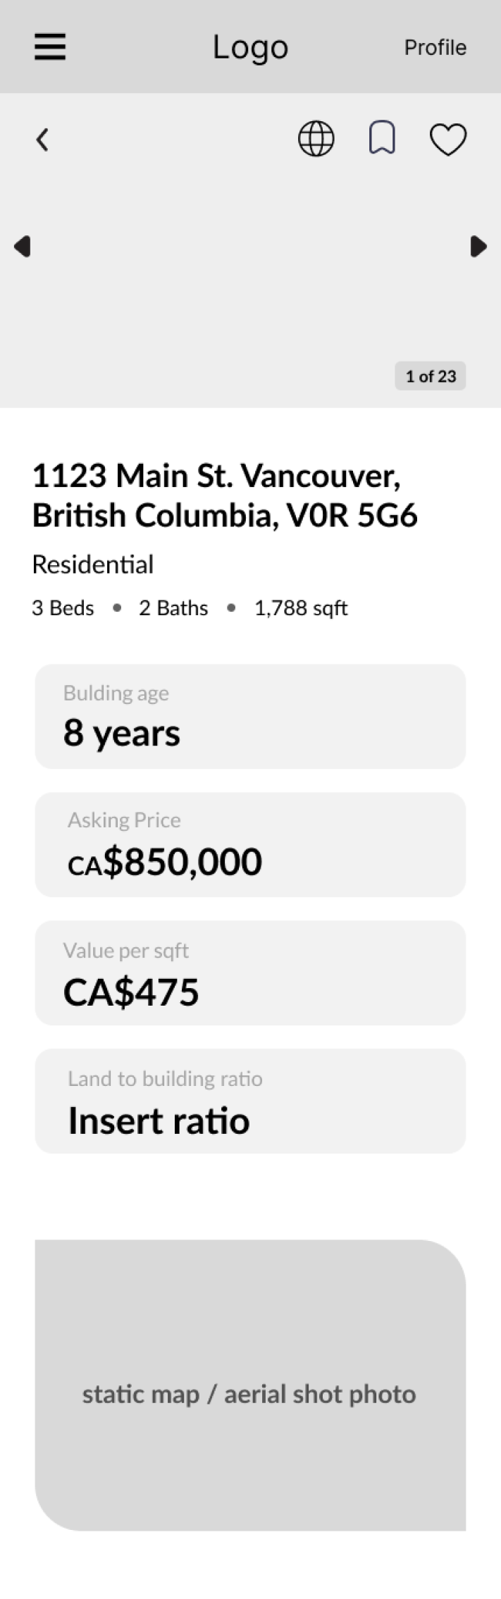Click the 1,788 sqft detail
Screen dimensions: 501x1599
click(301, 608)
